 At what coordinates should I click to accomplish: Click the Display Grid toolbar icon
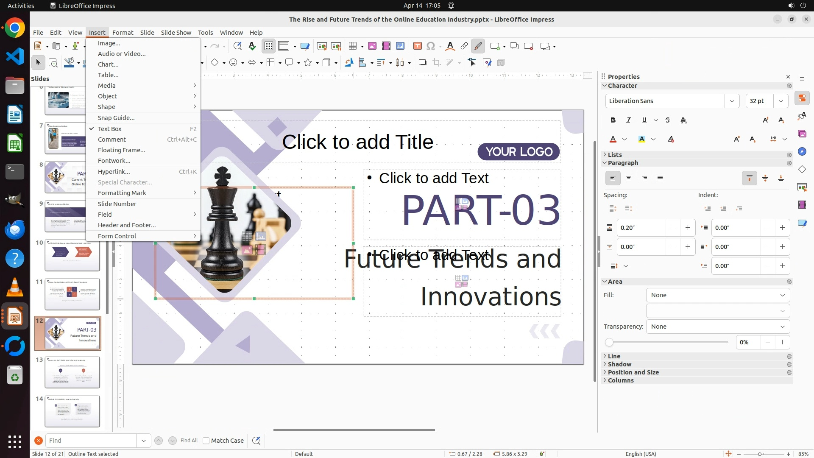coord(269,46)
